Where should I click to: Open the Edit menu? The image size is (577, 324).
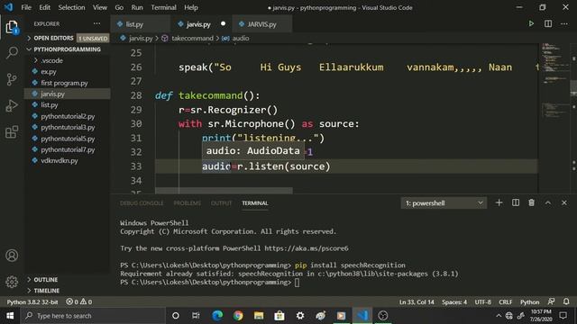(x=44, y=7)
